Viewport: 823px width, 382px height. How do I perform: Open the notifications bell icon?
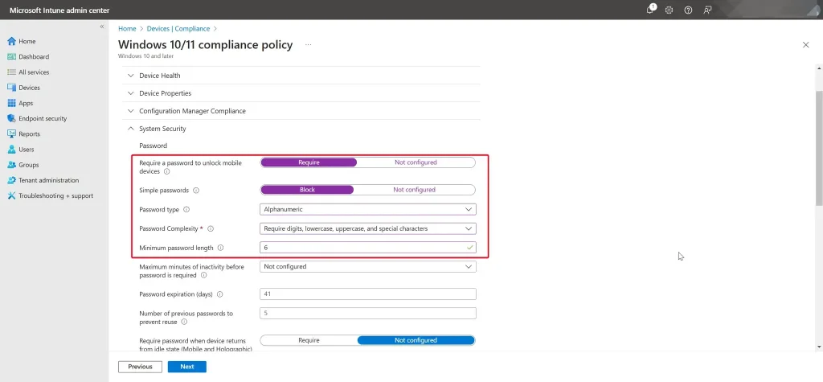tap(651, 10)
